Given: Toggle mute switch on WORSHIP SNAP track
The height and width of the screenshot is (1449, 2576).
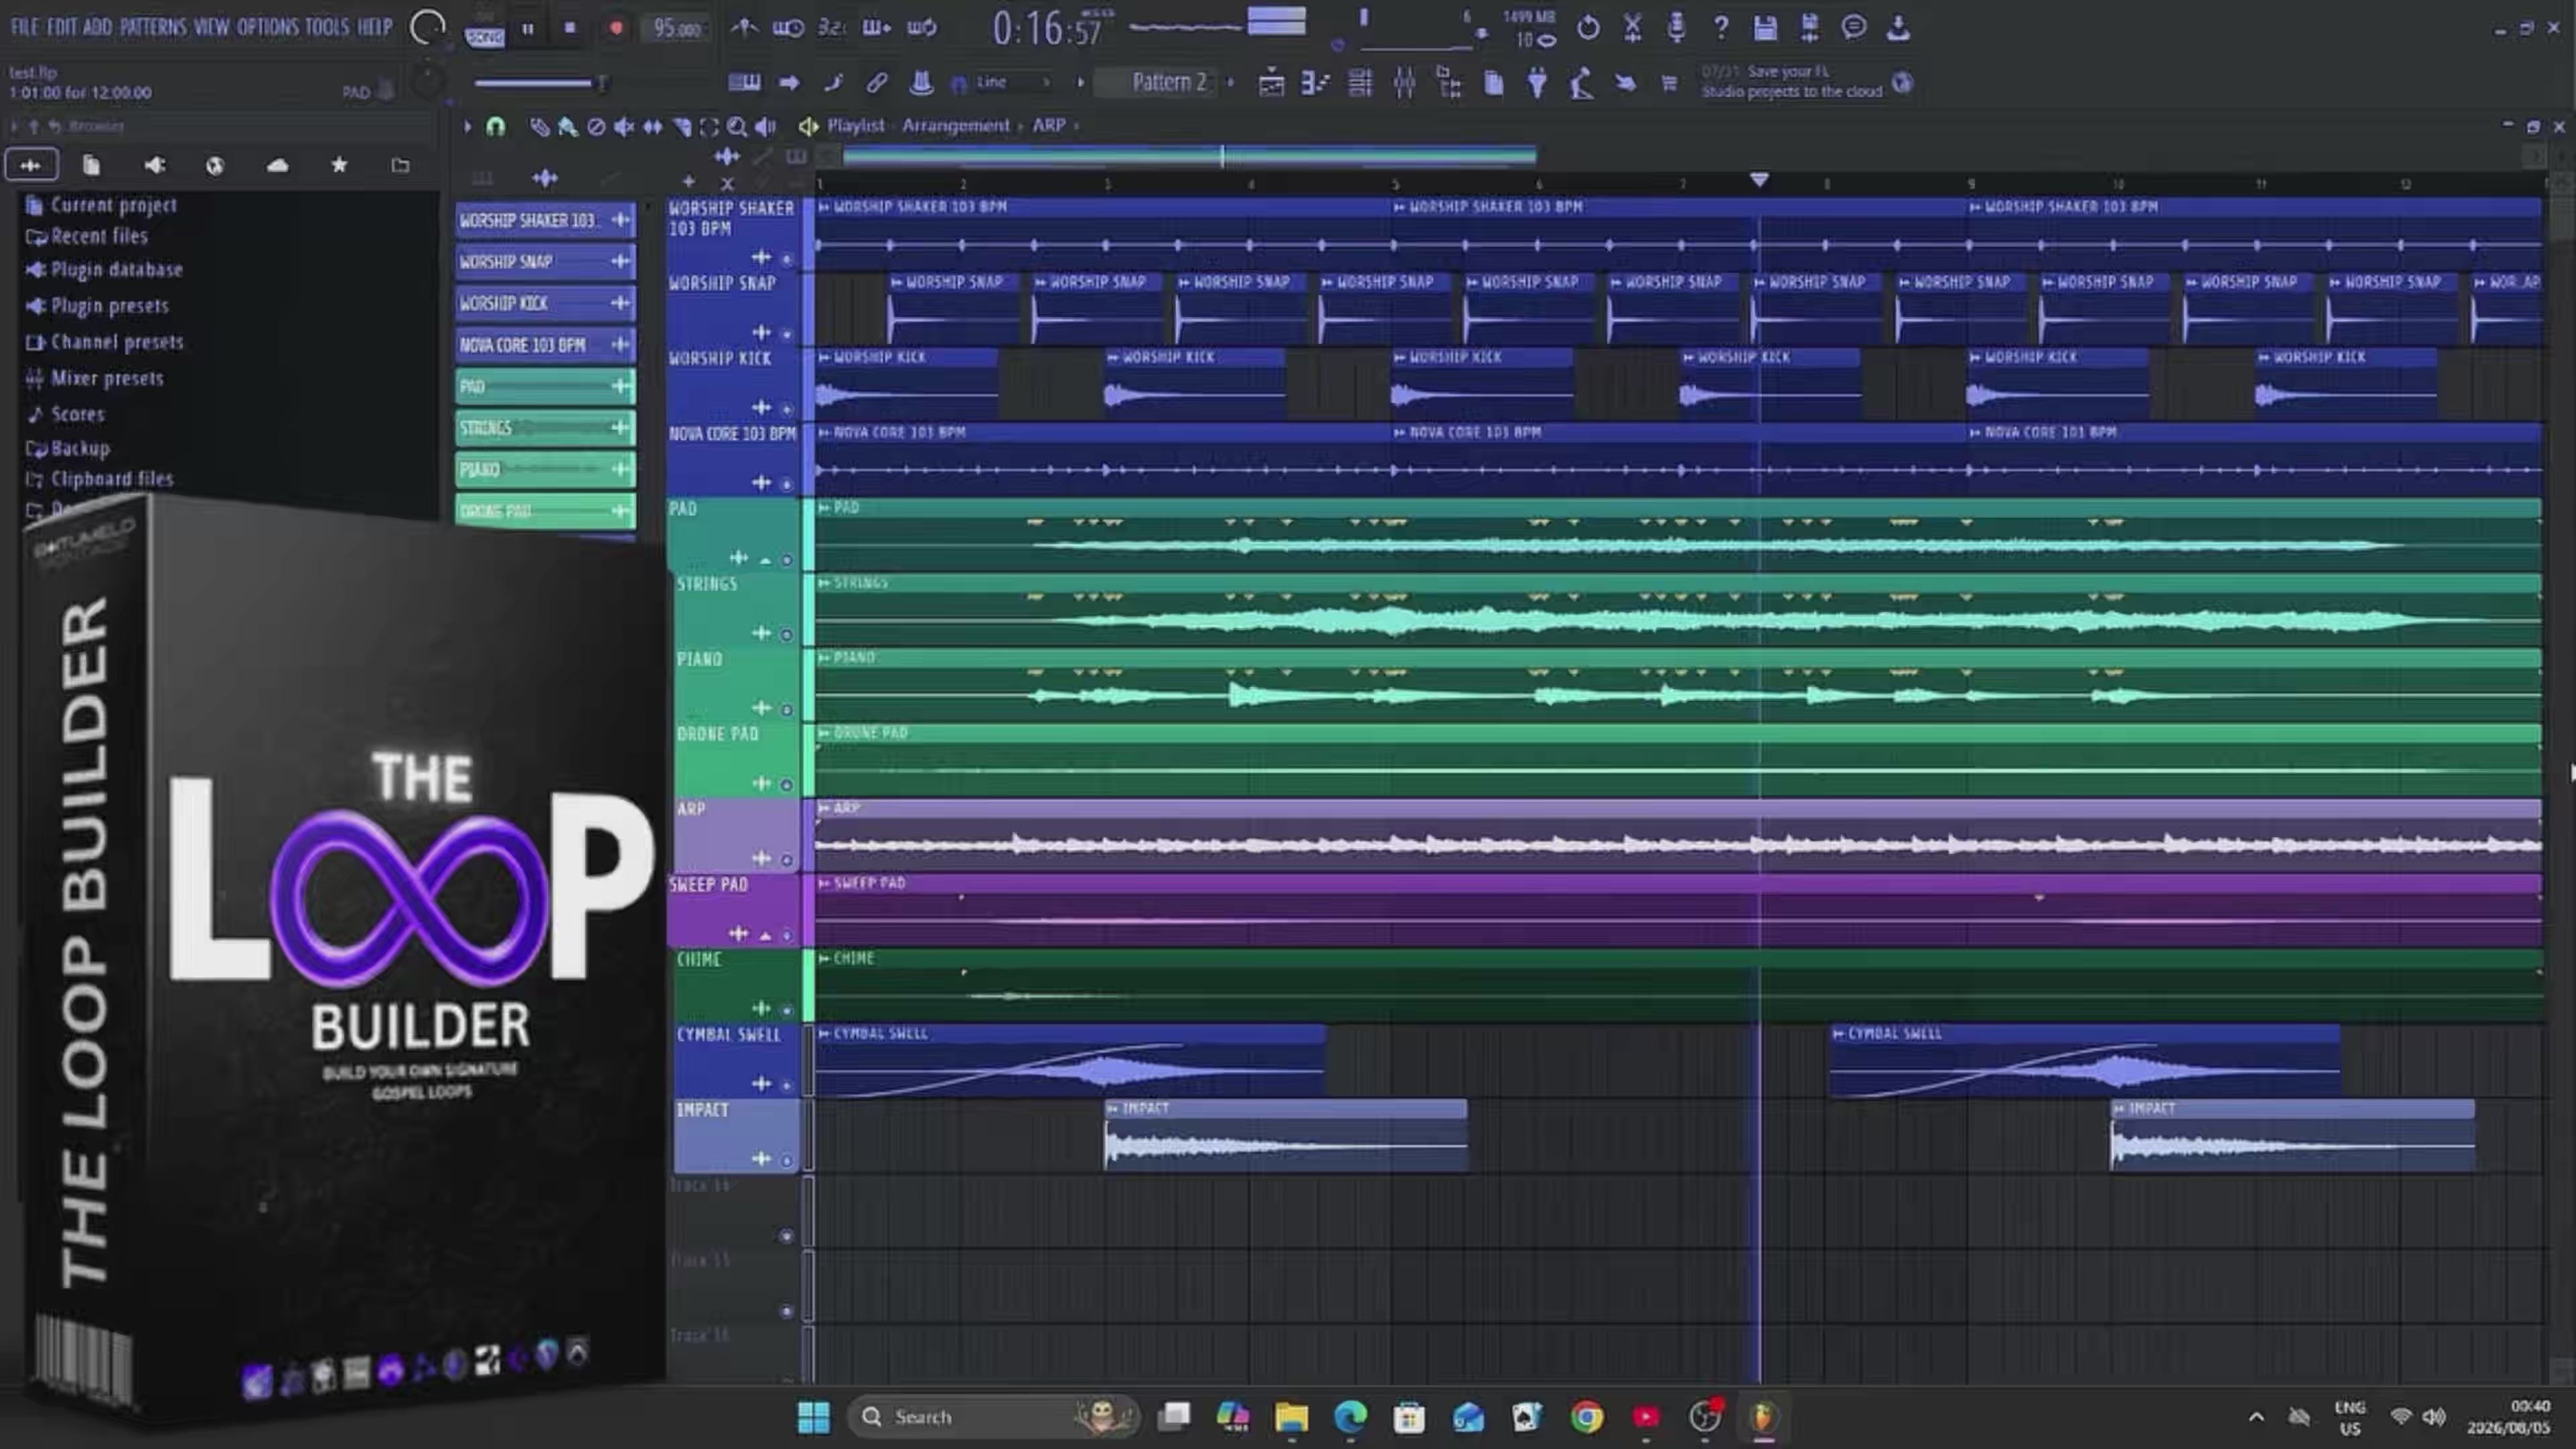Looking at the screenshot, I should click(x=786, y=334).
